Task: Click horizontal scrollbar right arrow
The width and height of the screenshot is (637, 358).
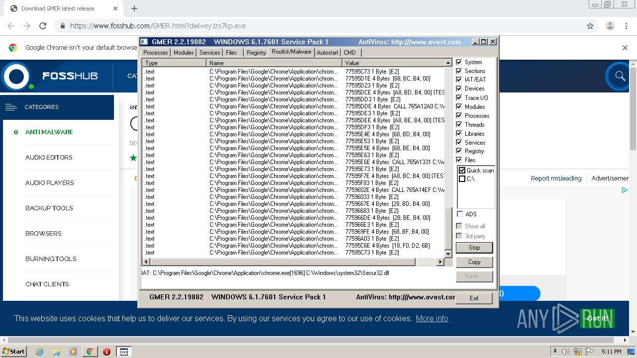Action: tap(440, 262)
